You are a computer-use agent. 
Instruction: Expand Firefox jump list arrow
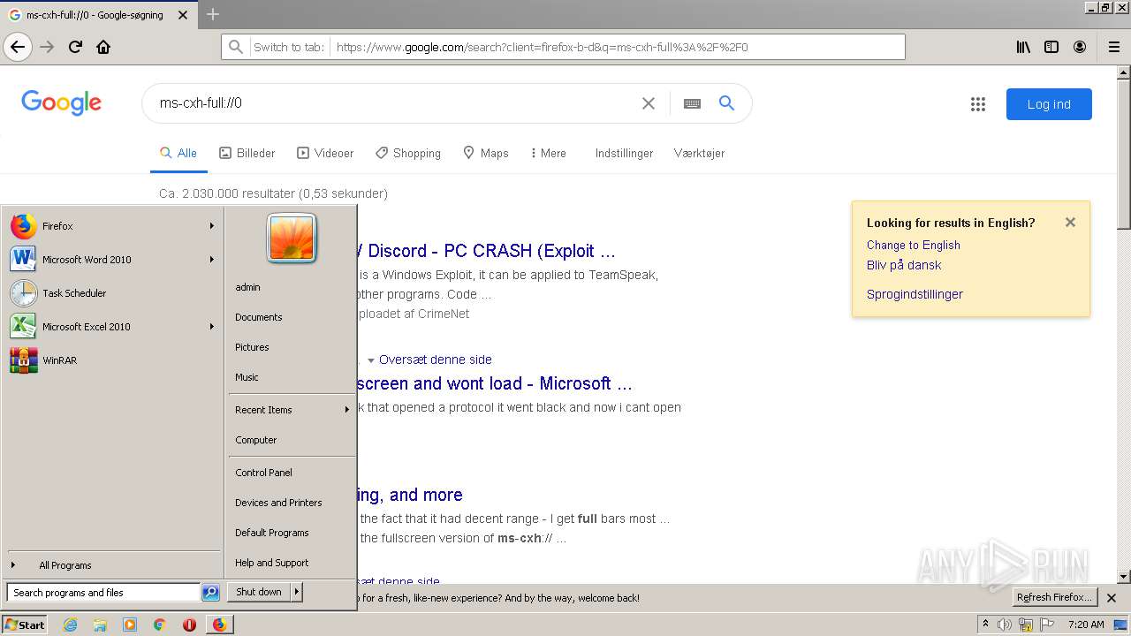click(x=212, y=226)
